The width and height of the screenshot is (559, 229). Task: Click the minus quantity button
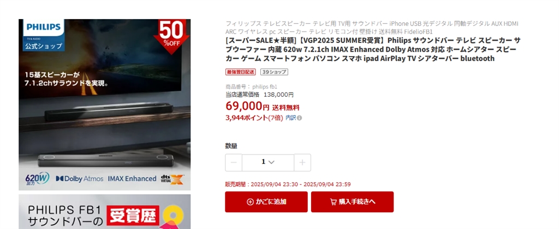pyautogui.click(x=234, y=163)
